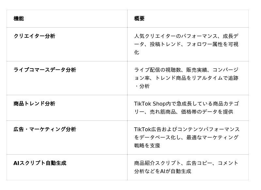The image size is (261, 190).
Task: Select the 商品トレンド分析 row label
Action: pyautogui.click(x=34, y=104)
